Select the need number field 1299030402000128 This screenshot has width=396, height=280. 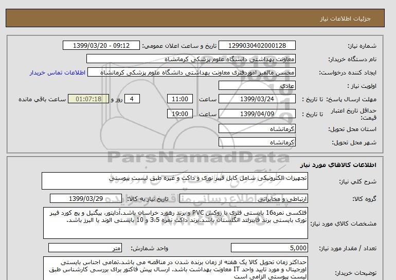[257, 45]
